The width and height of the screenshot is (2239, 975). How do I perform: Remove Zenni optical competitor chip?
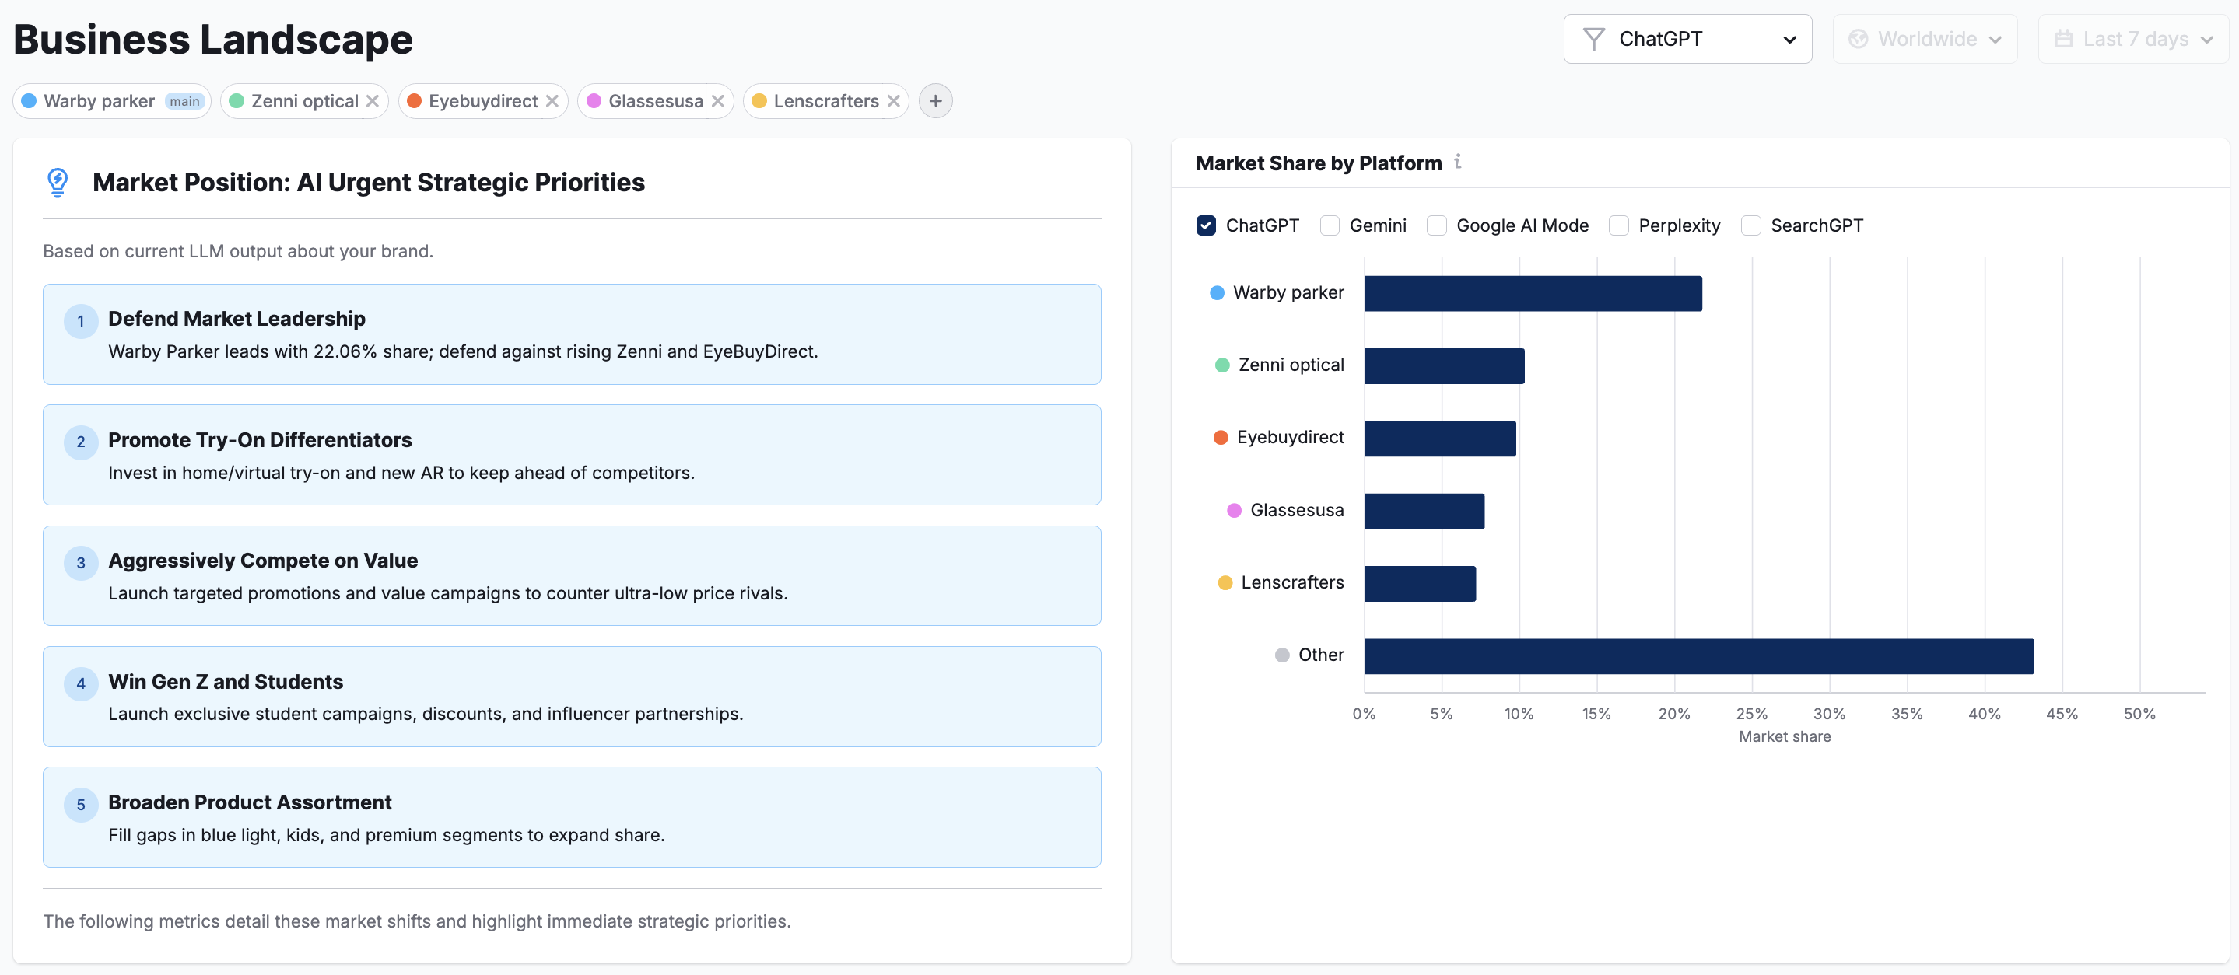[372, 101]
